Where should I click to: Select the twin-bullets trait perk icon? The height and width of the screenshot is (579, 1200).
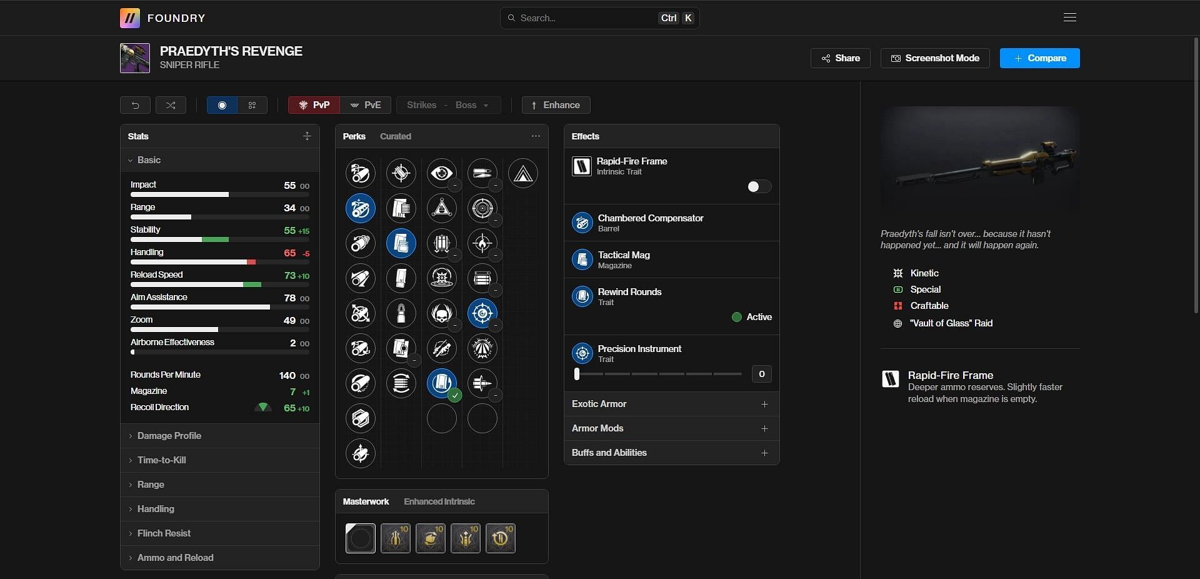(x=482, y=173)
